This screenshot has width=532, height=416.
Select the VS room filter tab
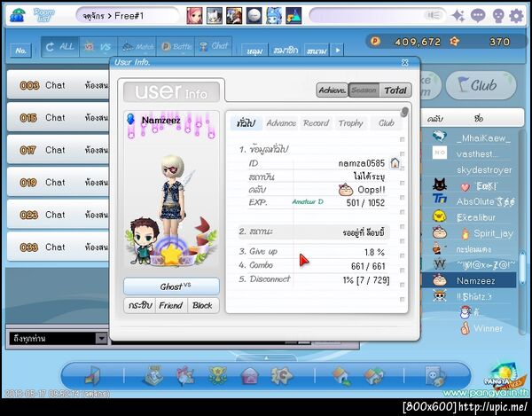[98, 46]
